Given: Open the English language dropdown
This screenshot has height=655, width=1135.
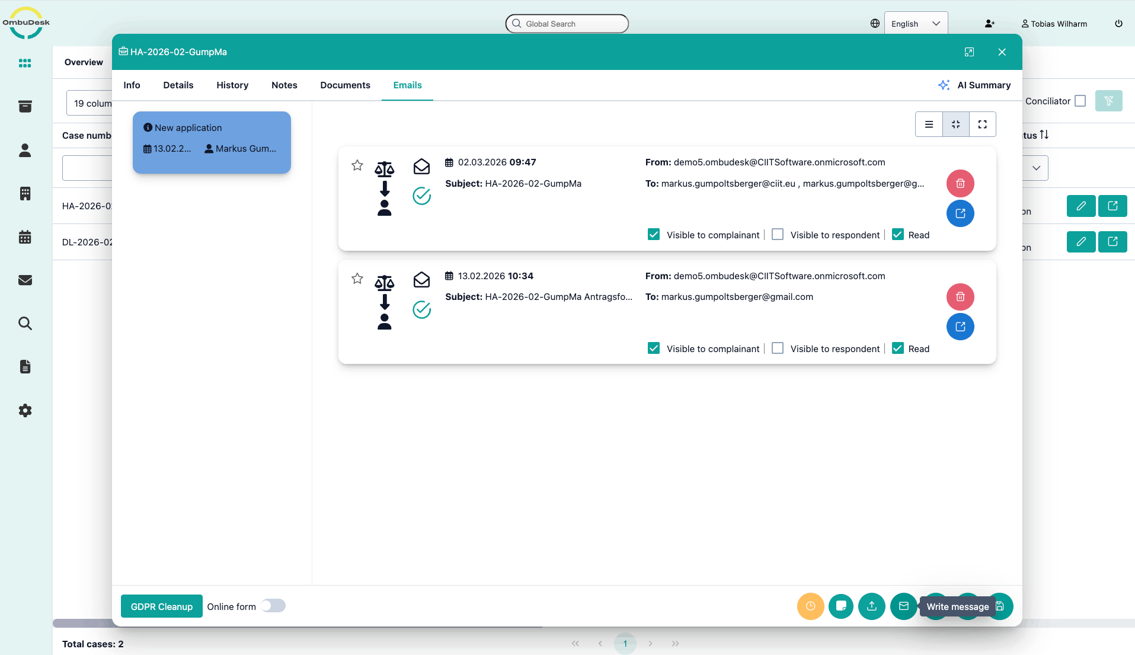Looking at the screenshot, I should pos(916,24).
